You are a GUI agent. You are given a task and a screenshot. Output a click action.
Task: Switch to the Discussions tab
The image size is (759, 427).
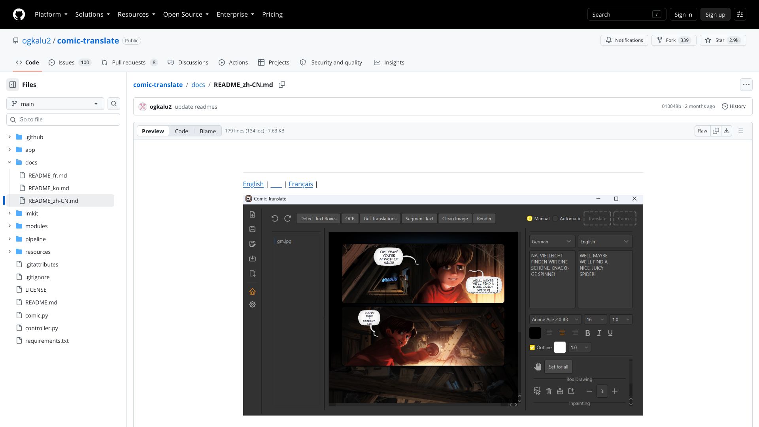pos(188,62)
